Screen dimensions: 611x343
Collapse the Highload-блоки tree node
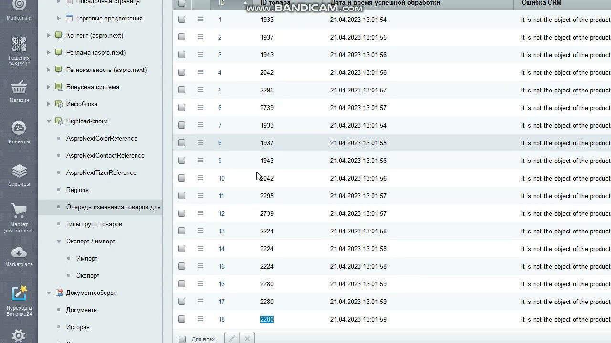(49, 121)
